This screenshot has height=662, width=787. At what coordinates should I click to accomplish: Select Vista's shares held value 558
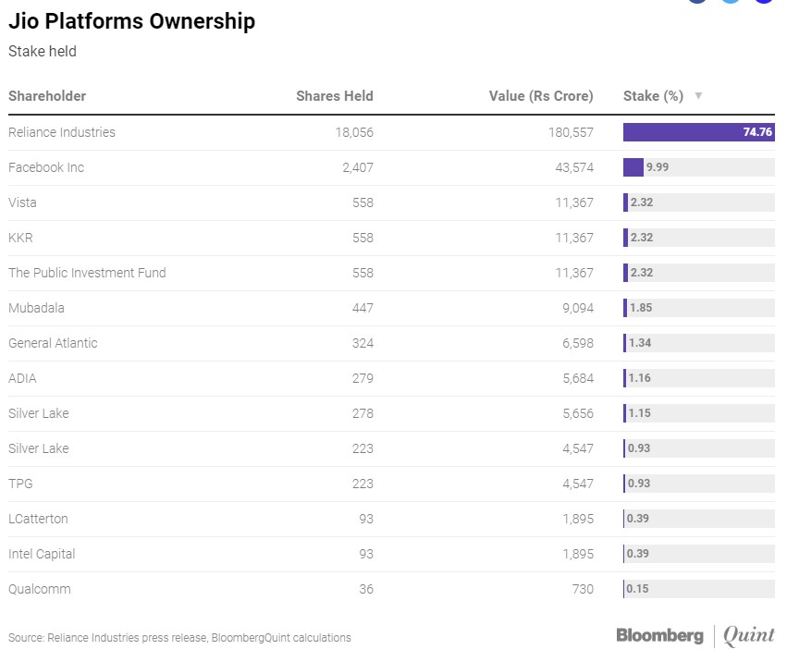(363, 202)
